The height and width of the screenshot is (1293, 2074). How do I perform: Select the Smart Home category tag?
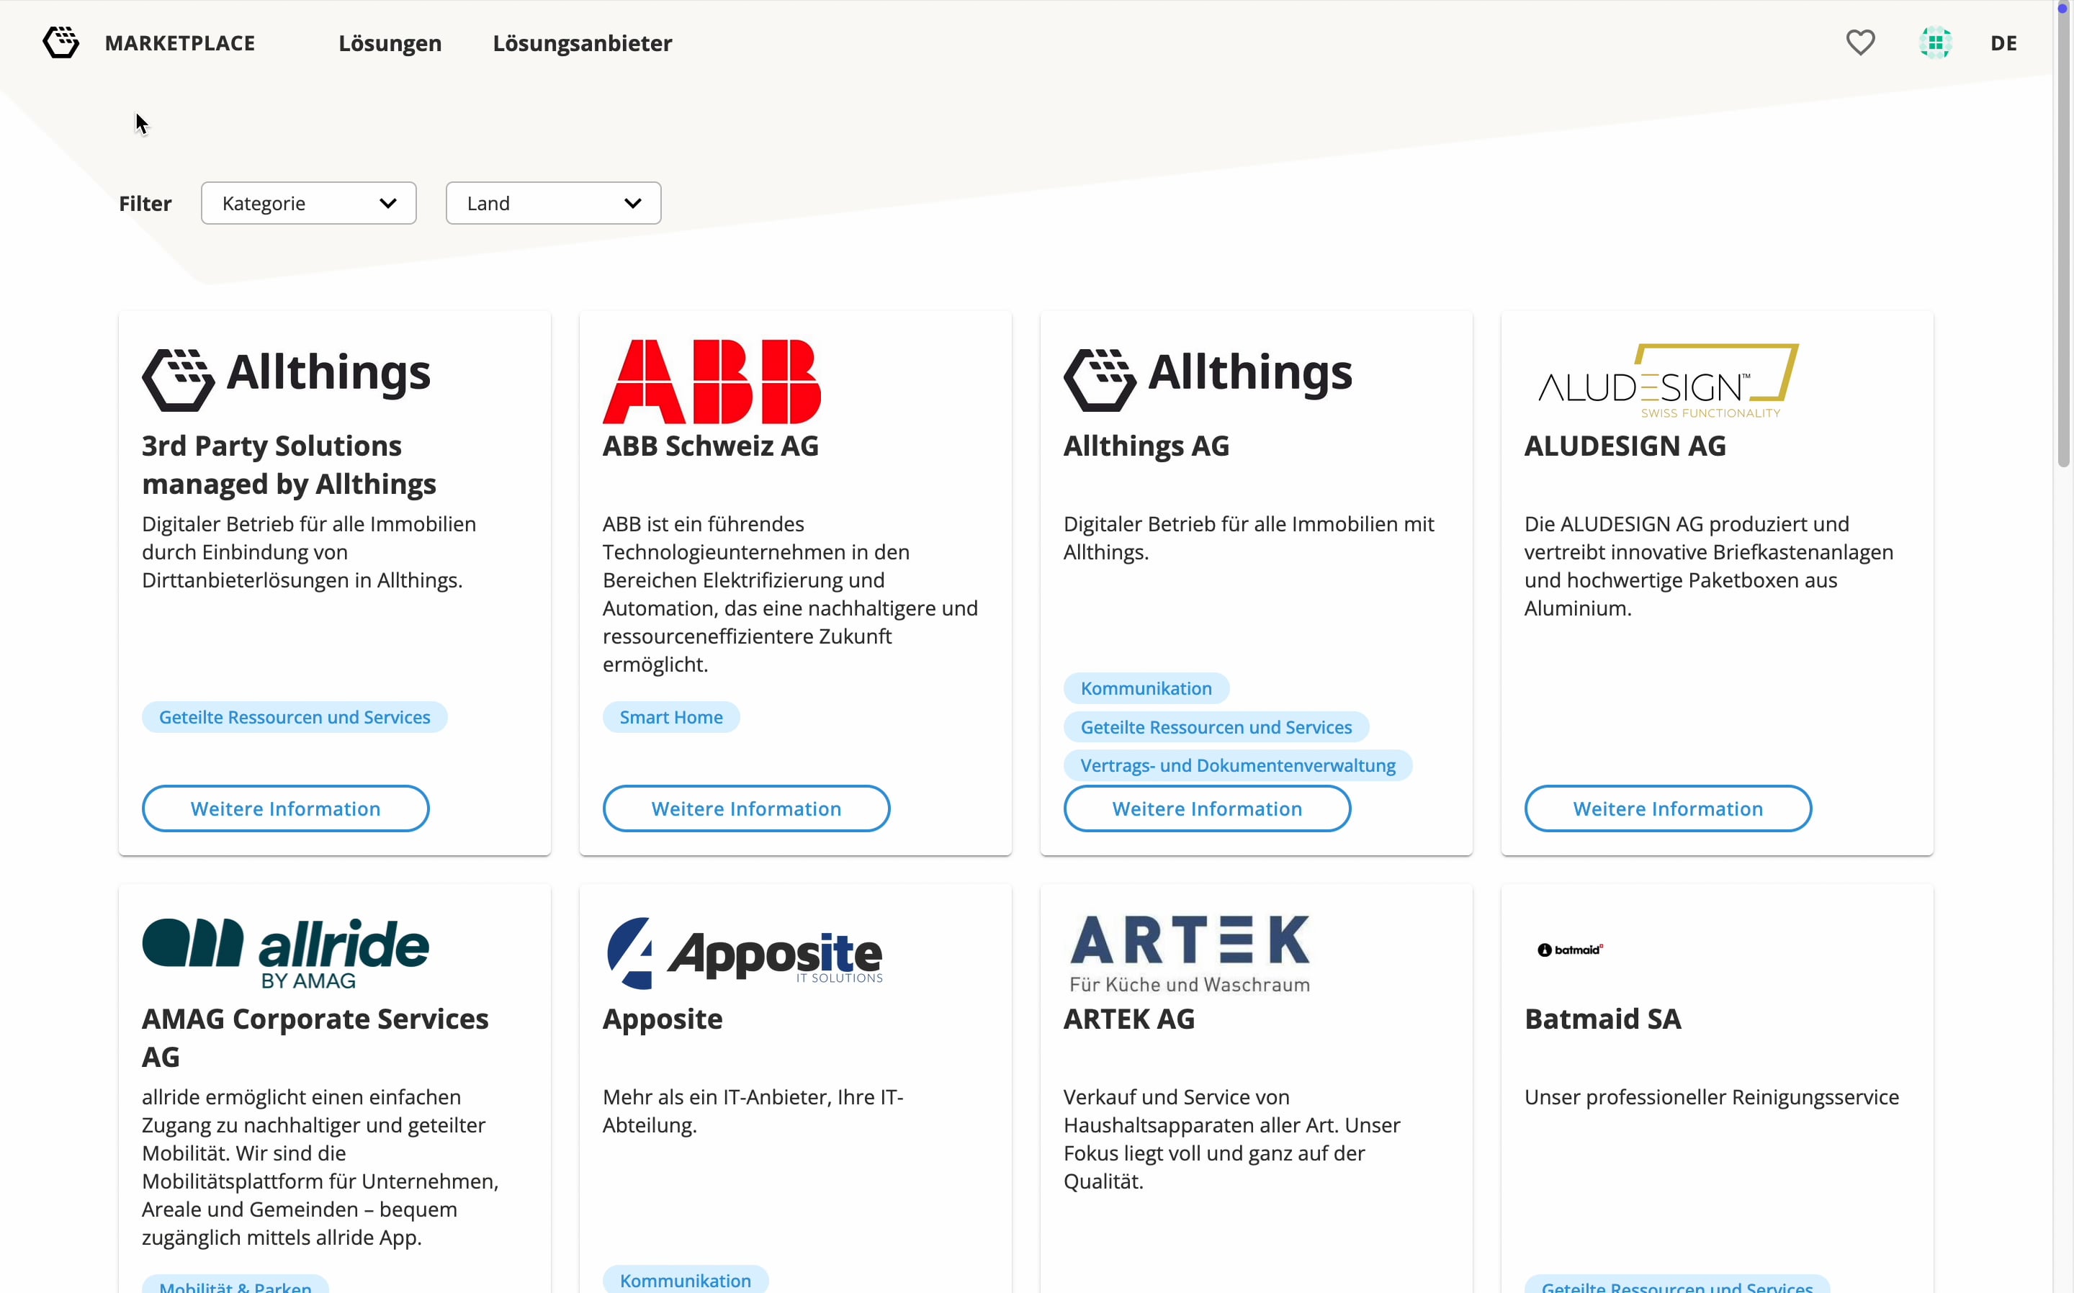pyautogui.click(x=671, y=718)
